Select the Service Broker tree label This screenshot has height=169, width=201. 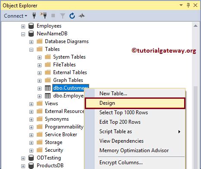[61, 135]
